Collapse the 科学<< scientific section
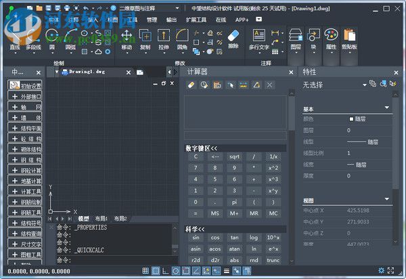 [x=235, y=230]
